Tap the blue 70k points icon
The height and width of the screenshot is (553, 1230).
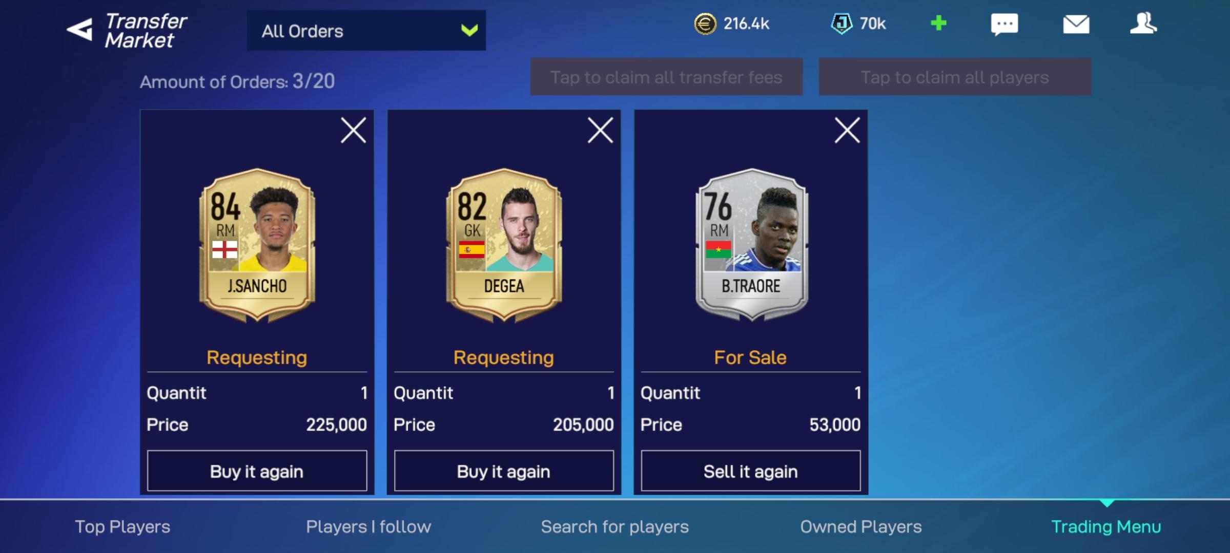pos(841,24)
